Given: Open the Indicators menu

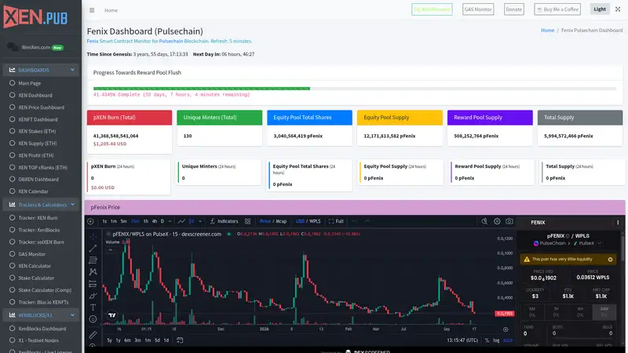Looking at the screenshot, I should click(x=224, y=221).
